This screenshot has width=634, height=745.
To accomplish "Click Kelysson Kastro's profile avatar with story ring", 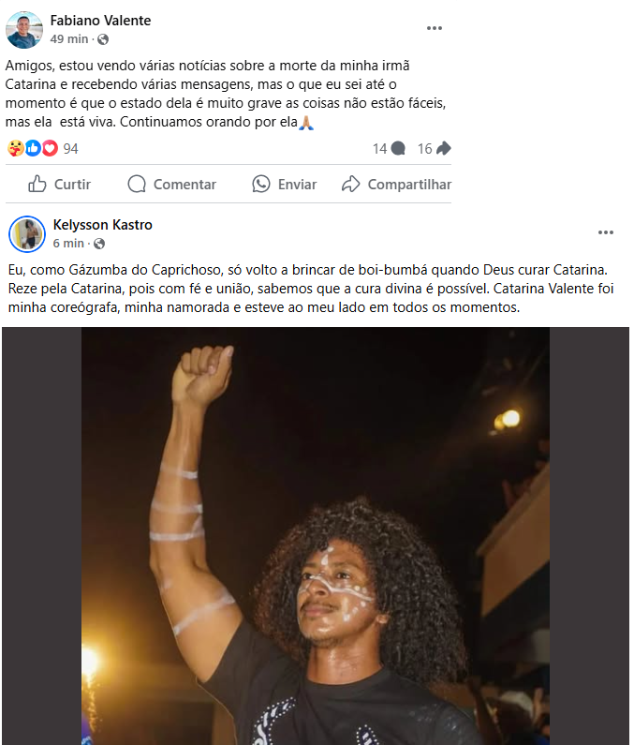I will click(x=27, y=234).
